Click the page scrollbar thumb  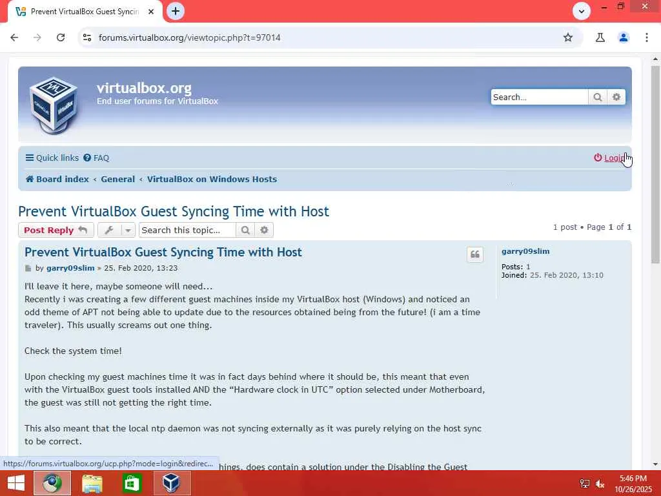[655, 165]
